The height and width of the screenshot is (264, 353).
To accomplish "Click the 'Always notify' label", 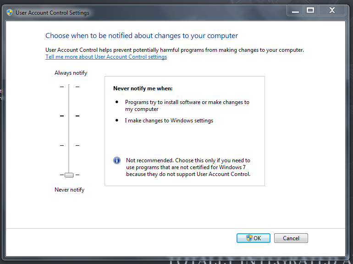I will point(71,73).
